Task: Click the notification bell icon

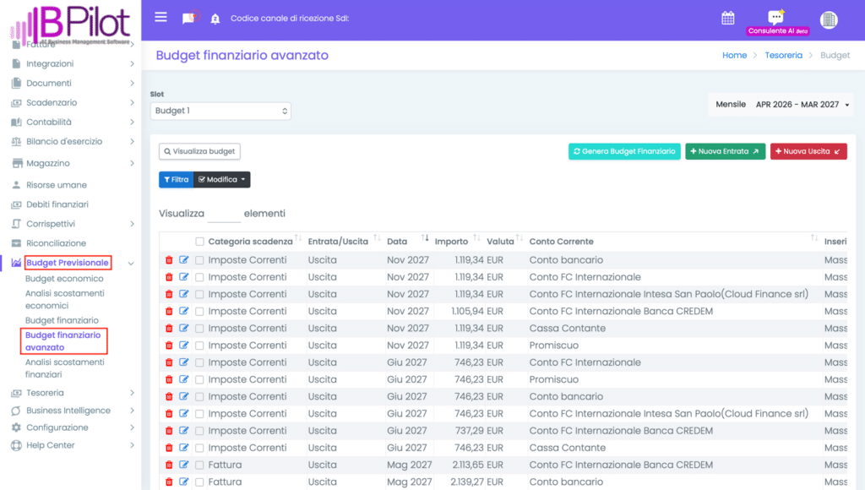Action: 215,19
